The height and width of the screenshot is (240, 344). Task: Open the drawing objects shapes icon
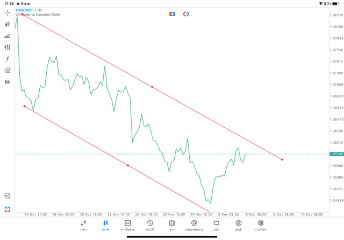pyautogui.click(x=8, y=70)
